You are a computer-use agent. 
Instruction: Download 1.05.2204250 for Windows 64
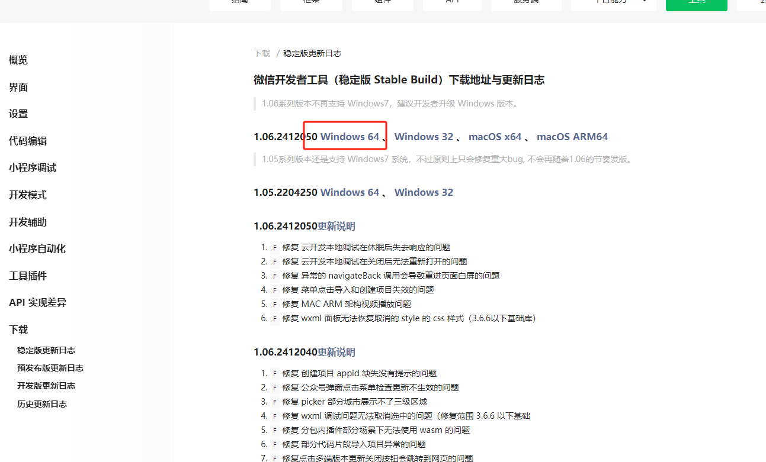350,192
